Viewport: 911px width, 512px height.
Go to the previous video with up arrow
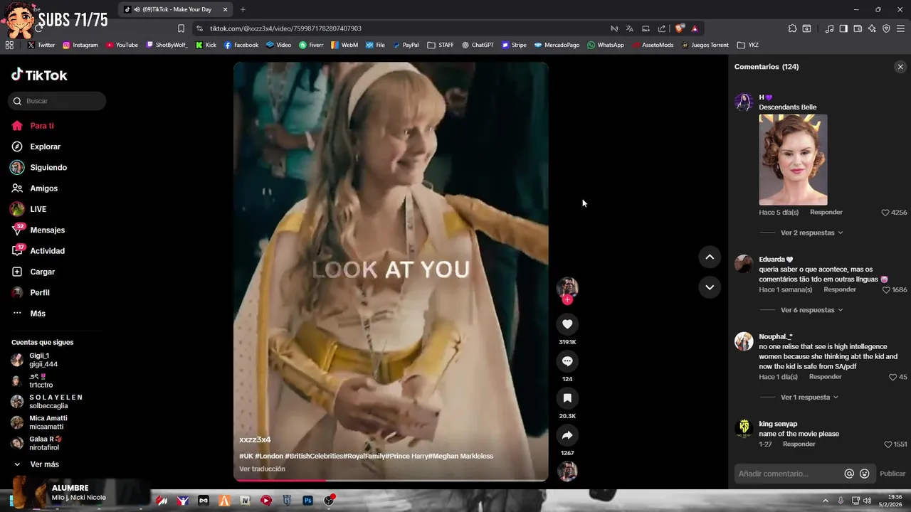[710, 257]
